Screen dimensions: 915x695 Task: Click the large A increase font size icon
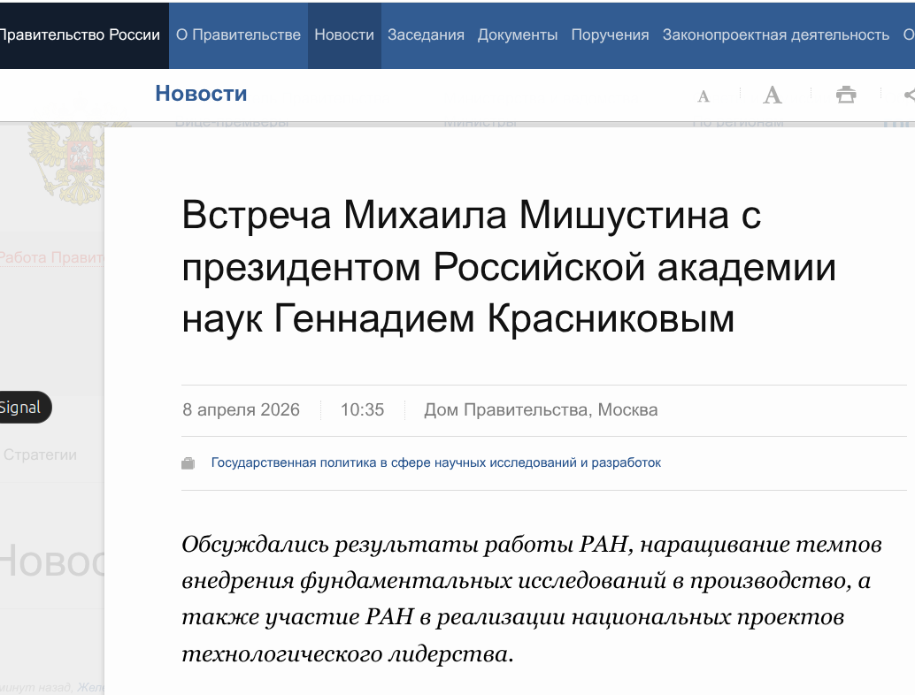[x=773, y=95]
